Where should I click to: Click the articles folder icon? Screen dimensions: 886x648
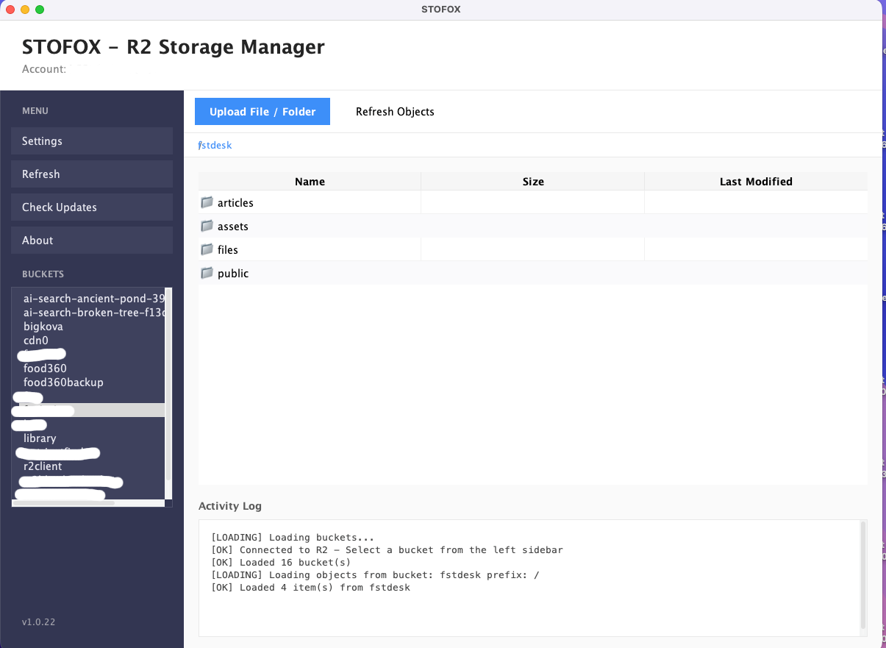207,202
